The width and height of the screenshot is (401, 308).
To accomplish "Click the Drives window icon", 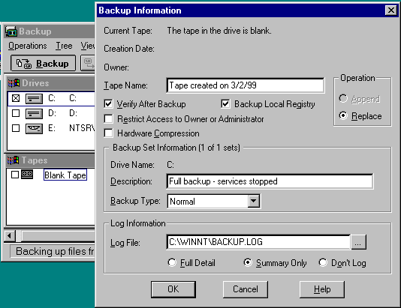I will click(14, 83).
